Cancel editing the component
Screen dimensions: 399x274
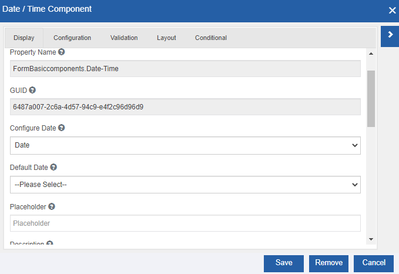pos(374,263)
